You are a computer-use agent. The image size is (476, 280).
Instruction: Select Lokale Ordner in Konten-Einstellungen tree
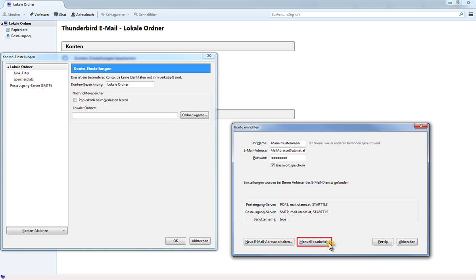[21, 67]
